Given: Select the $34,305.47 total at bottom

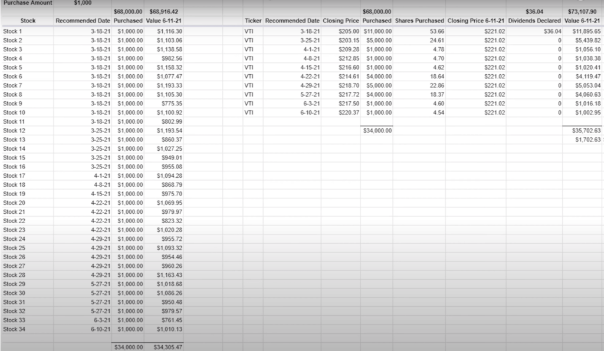Looking at the screenshot, I should (168, 347).
